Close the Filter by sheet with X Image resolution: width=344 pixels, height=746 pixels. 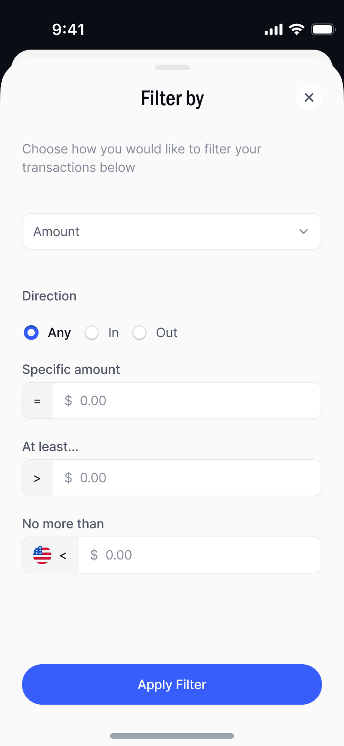pyautogui.click(x=309, y=97)
